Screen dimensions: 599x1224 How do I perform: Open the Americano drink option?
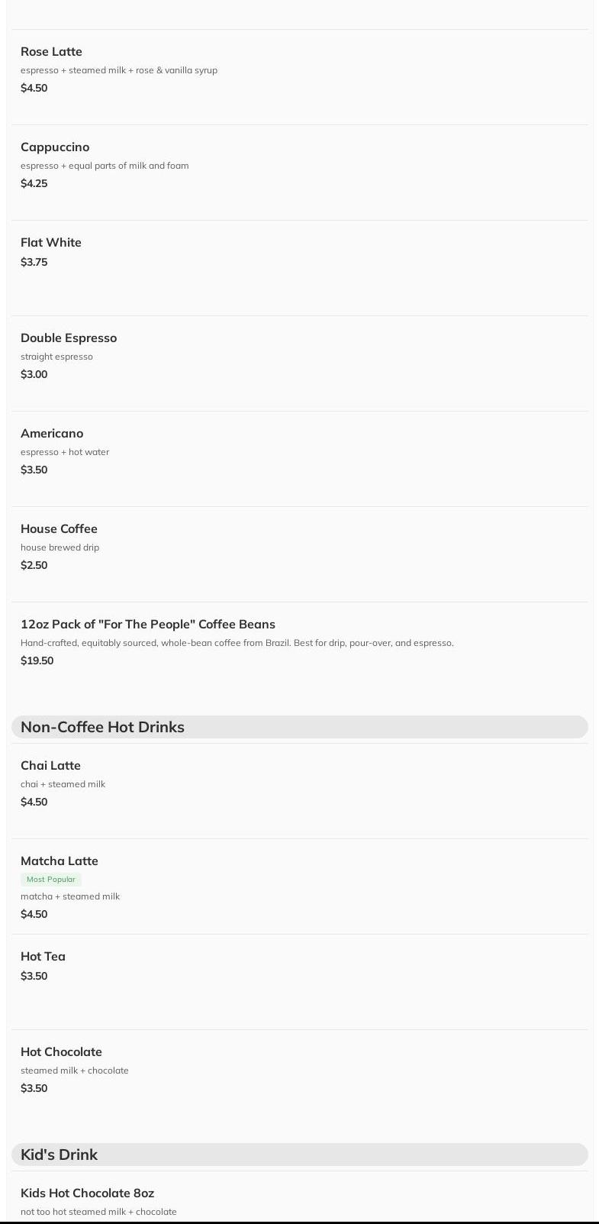(x=52, y=434)
